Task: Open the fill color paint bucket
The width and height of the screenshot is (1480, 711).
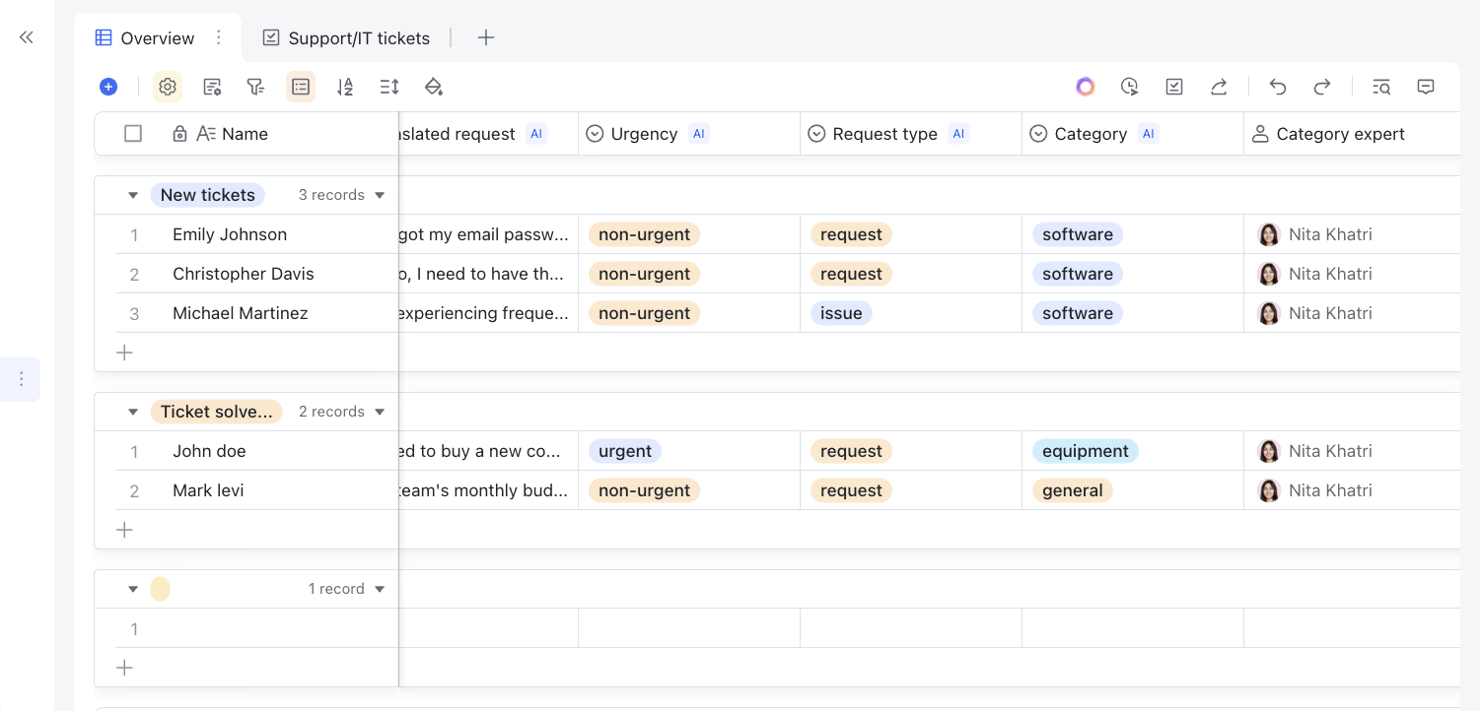Action: [433, 87]
